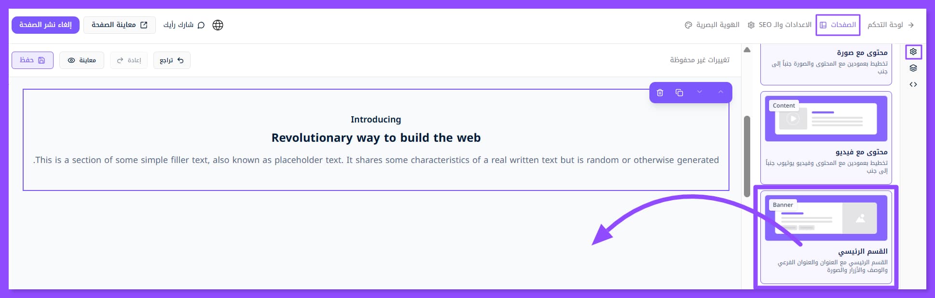Click the globe language icon
This screenshot has width=935, height=298.
[218, 25]
